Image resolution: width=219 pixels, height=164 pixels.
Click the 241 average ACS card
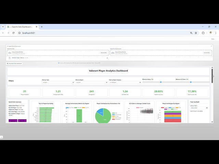(92, 92)
